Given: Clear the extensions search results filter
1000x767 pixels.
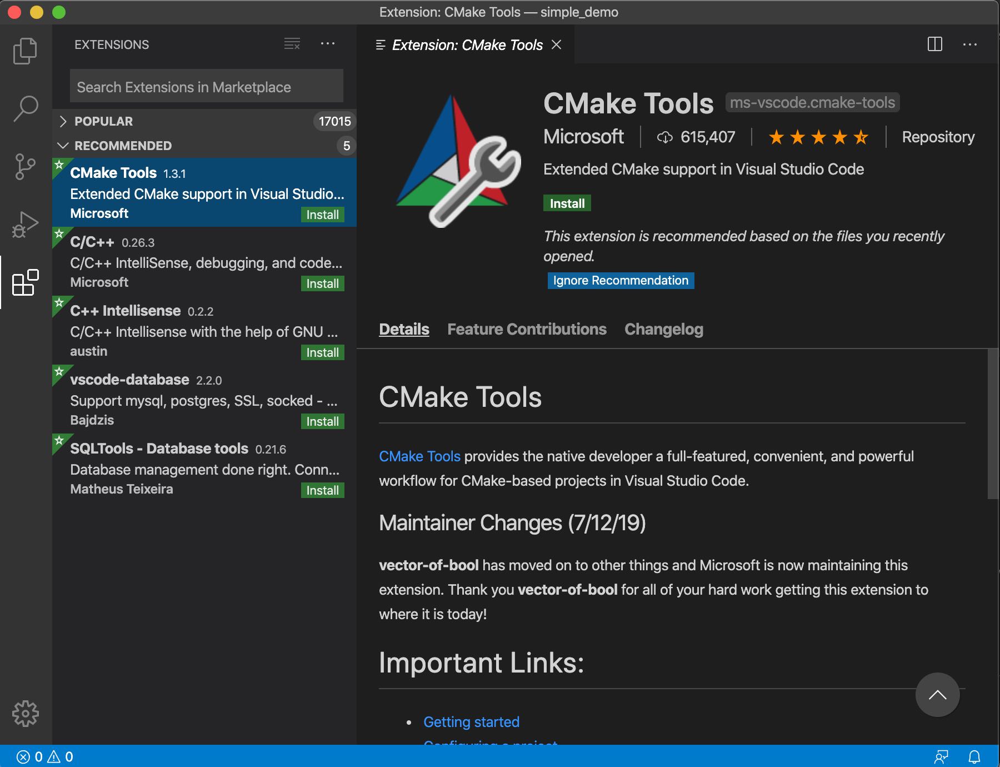Looking at the screenshot, I should (292, 44).
